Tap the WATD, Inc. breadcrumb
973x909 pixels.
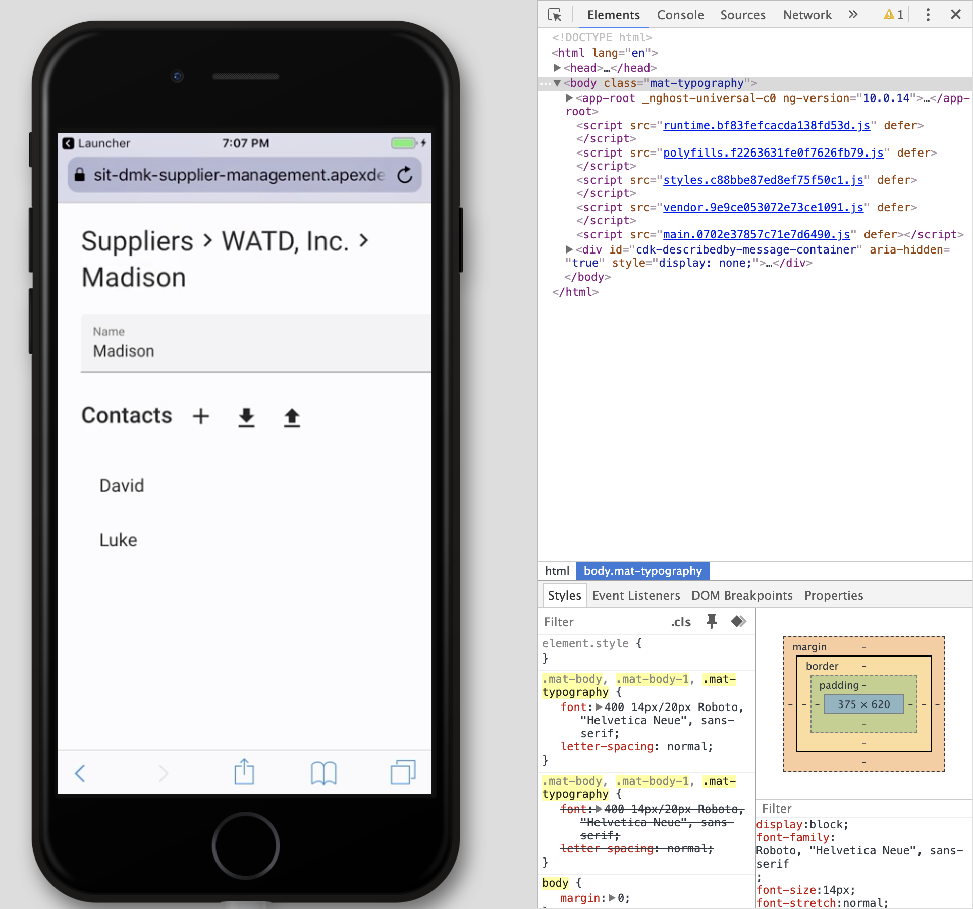[285, 241]
